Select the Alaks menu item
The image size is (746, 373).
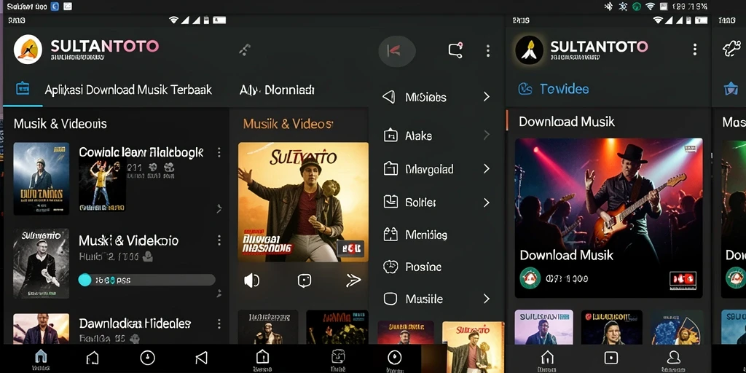point(436,136)
